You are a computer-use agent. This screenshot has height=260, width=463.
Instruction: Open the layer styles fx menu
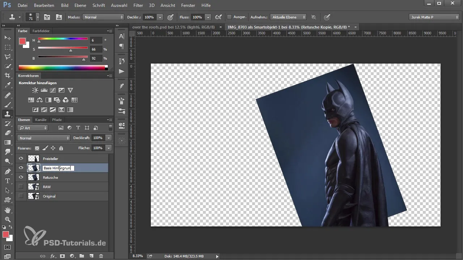tap(53, 256)
